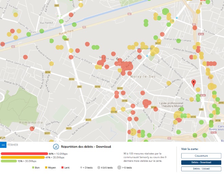Screen dimensions: 224x176
Task: Click the Noisy-le-Sec city label on map
Action: [x=141, y=77]
